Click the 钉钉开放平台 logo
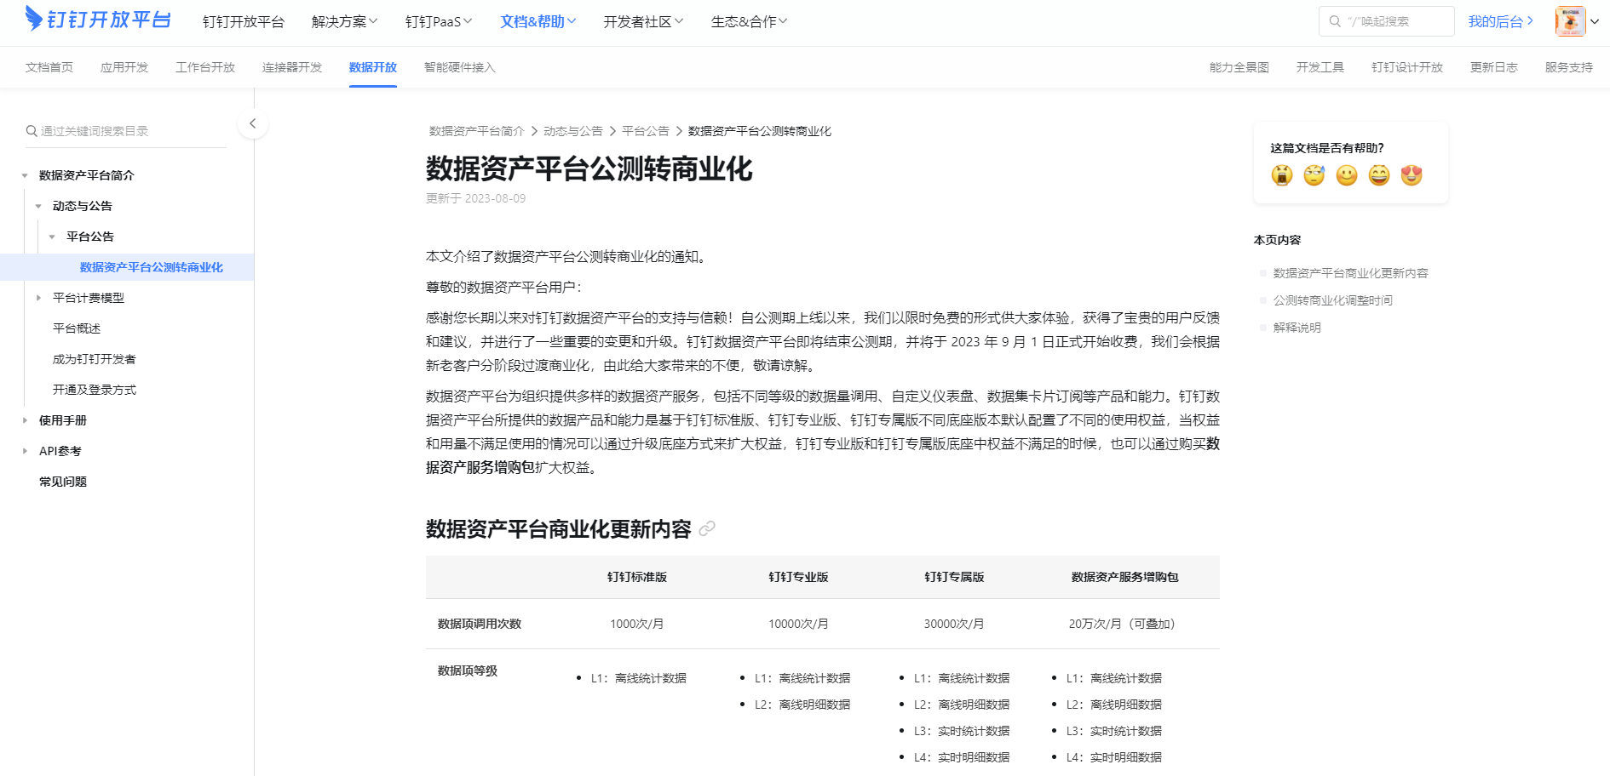 point(98,20)
